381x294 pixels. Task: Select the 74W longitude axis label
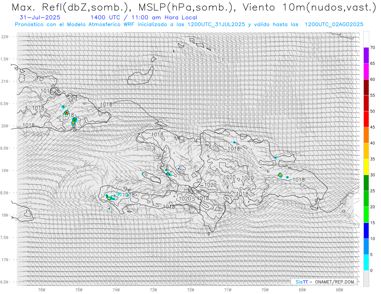(x=116, y=290)
